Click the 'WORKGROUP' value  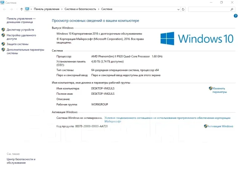tap(100, 104)
